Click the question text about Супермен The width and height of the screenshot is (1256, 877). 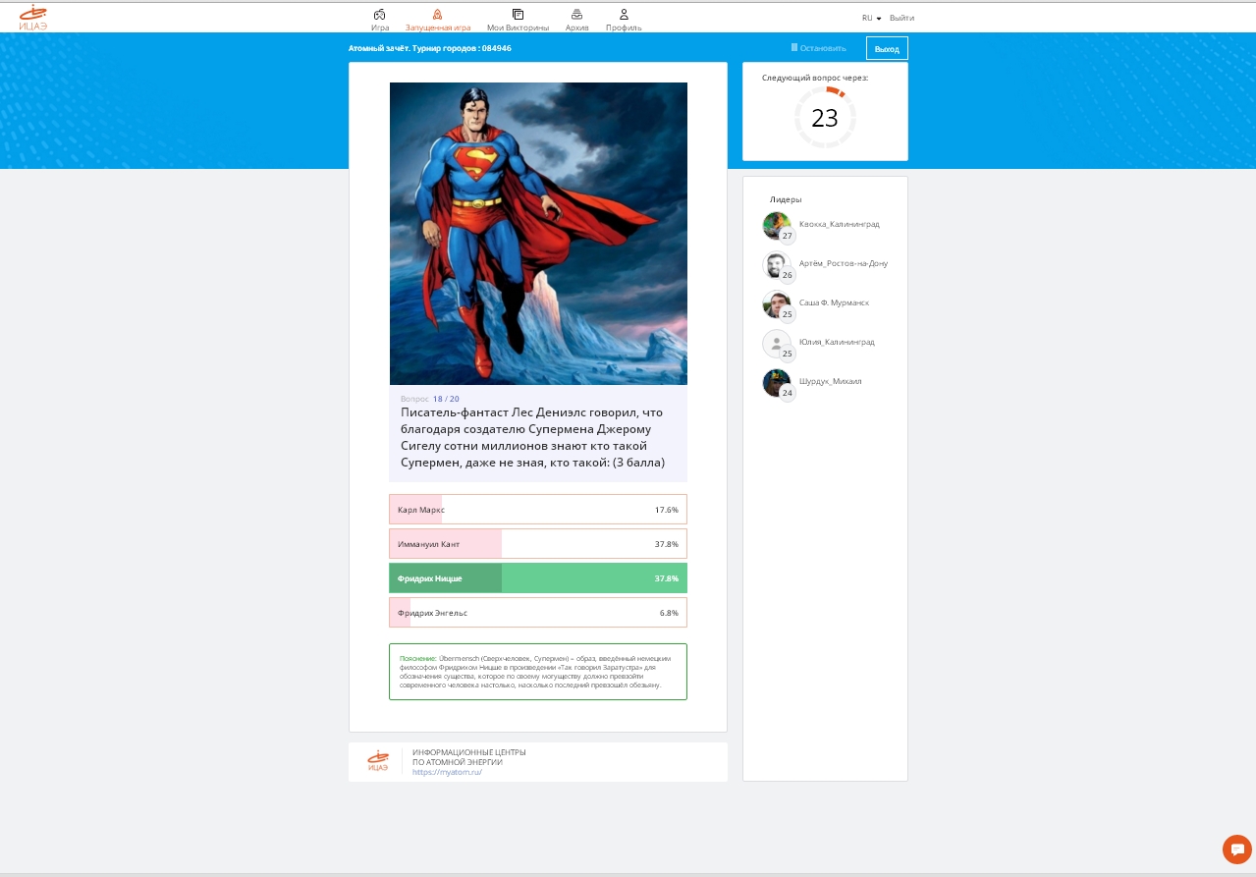[x=533, y=438]
